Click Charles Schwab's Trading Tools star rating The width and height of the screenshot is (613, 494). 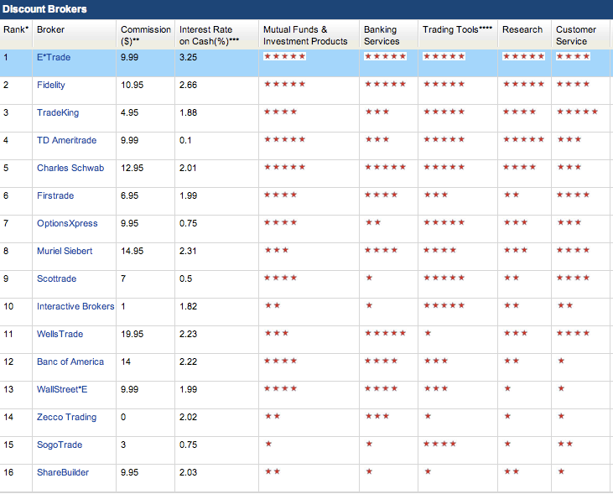click(x=444, y=168)
